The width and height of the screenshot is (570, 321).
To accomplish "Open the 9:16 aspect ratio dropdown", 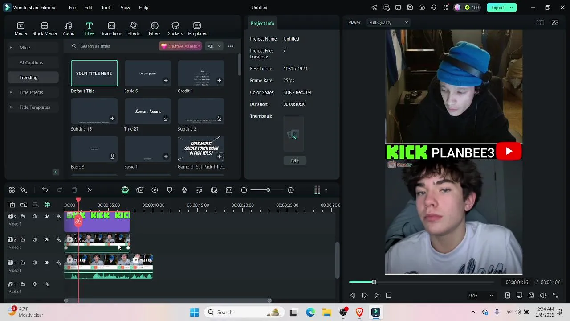I will [481, 296].
